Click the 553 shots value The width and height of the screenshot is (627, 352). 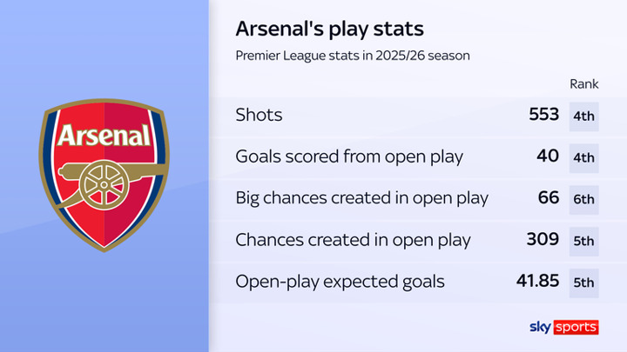(543, 115)
